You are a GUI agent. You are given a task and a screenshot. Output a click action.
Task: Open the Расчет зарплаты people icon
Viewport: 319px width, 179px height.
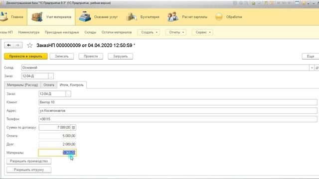pos(173,17)
